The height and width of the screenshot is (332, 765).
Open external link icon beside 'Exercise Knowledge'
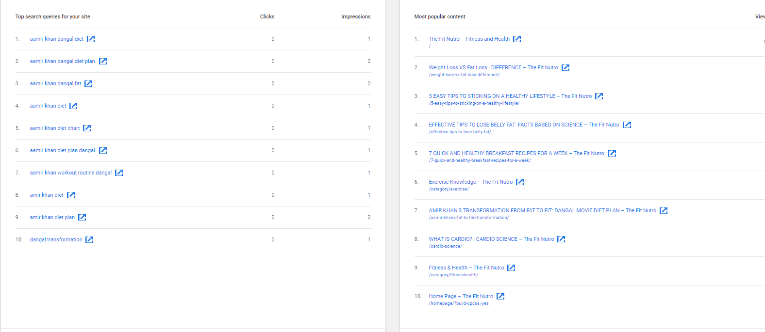[x=520, y=182]
